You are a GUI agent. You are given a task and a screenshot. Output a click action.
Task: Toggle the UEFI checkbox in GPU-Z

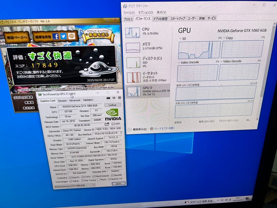tap(113, 124)
